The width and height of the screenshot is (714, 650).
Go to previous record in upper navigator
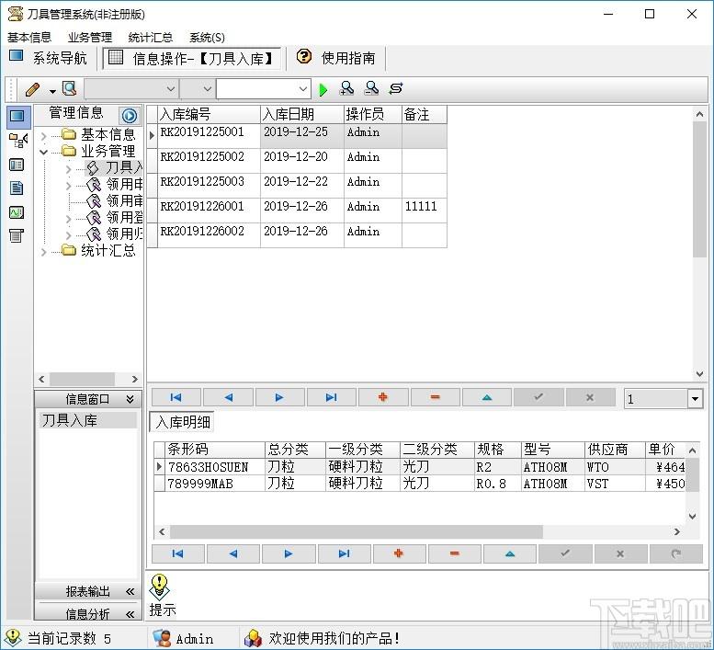coord(228,398)
